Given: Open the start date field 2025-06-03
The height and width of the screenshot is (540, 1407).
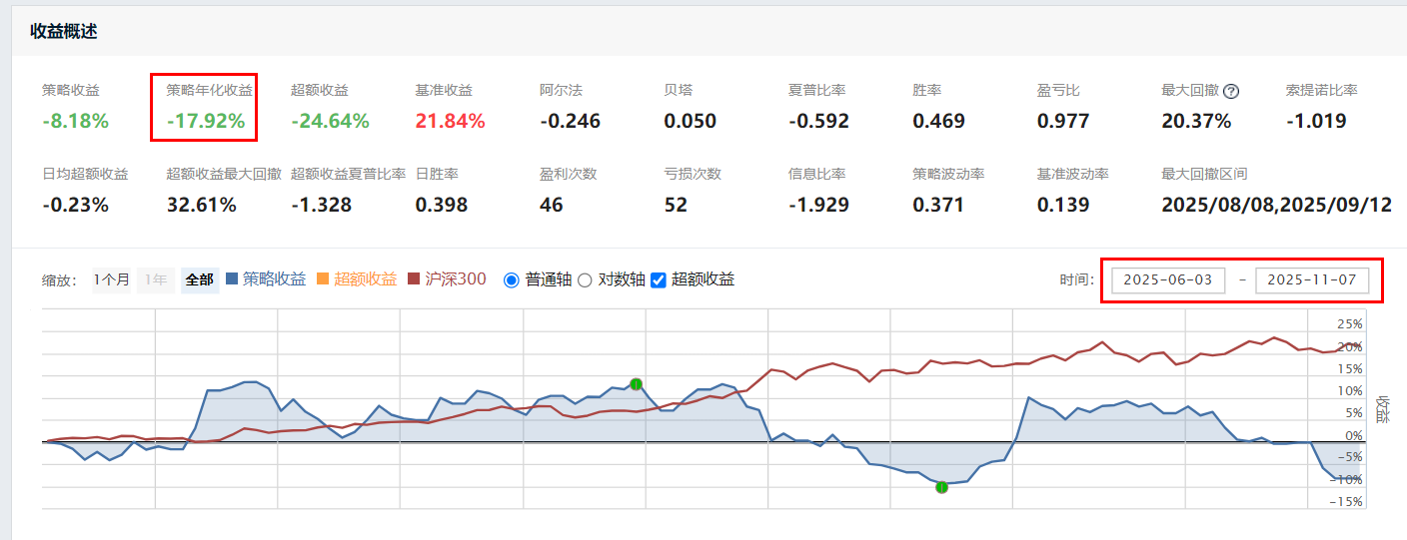Looking at the screenshot, I should [1168, 280].
